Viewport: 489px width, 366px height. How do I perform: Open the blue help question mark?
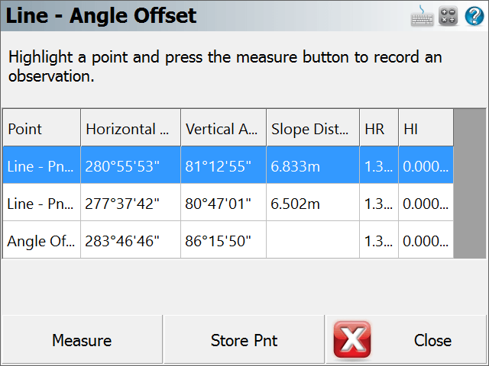click(474, 15)
